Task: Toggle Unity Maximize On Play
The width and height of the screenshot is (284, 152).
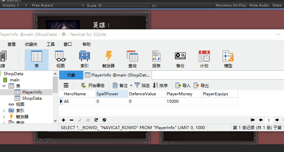Action: click(x=231, y=5)
